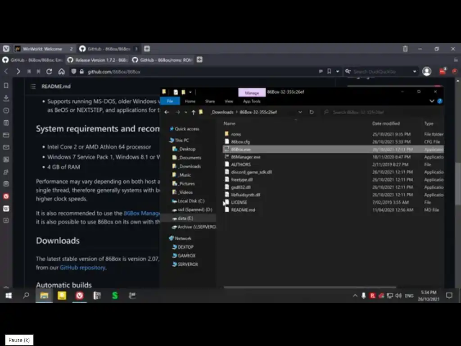Viewport: 461px width, 346px height.
Task: Select the README.md file
Action: (243, 210)
